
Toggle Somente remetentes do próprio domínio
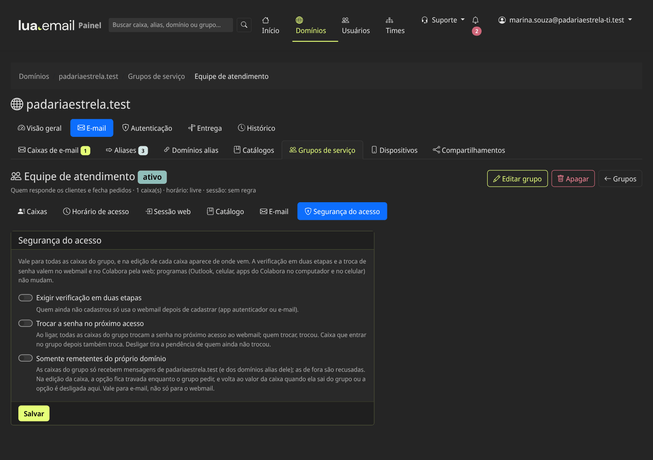coord(25,358)
